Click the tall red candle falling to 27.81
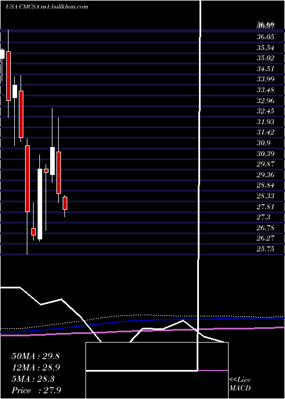The width and height of the screenshot is (285, 399). [x=27, y=178]
